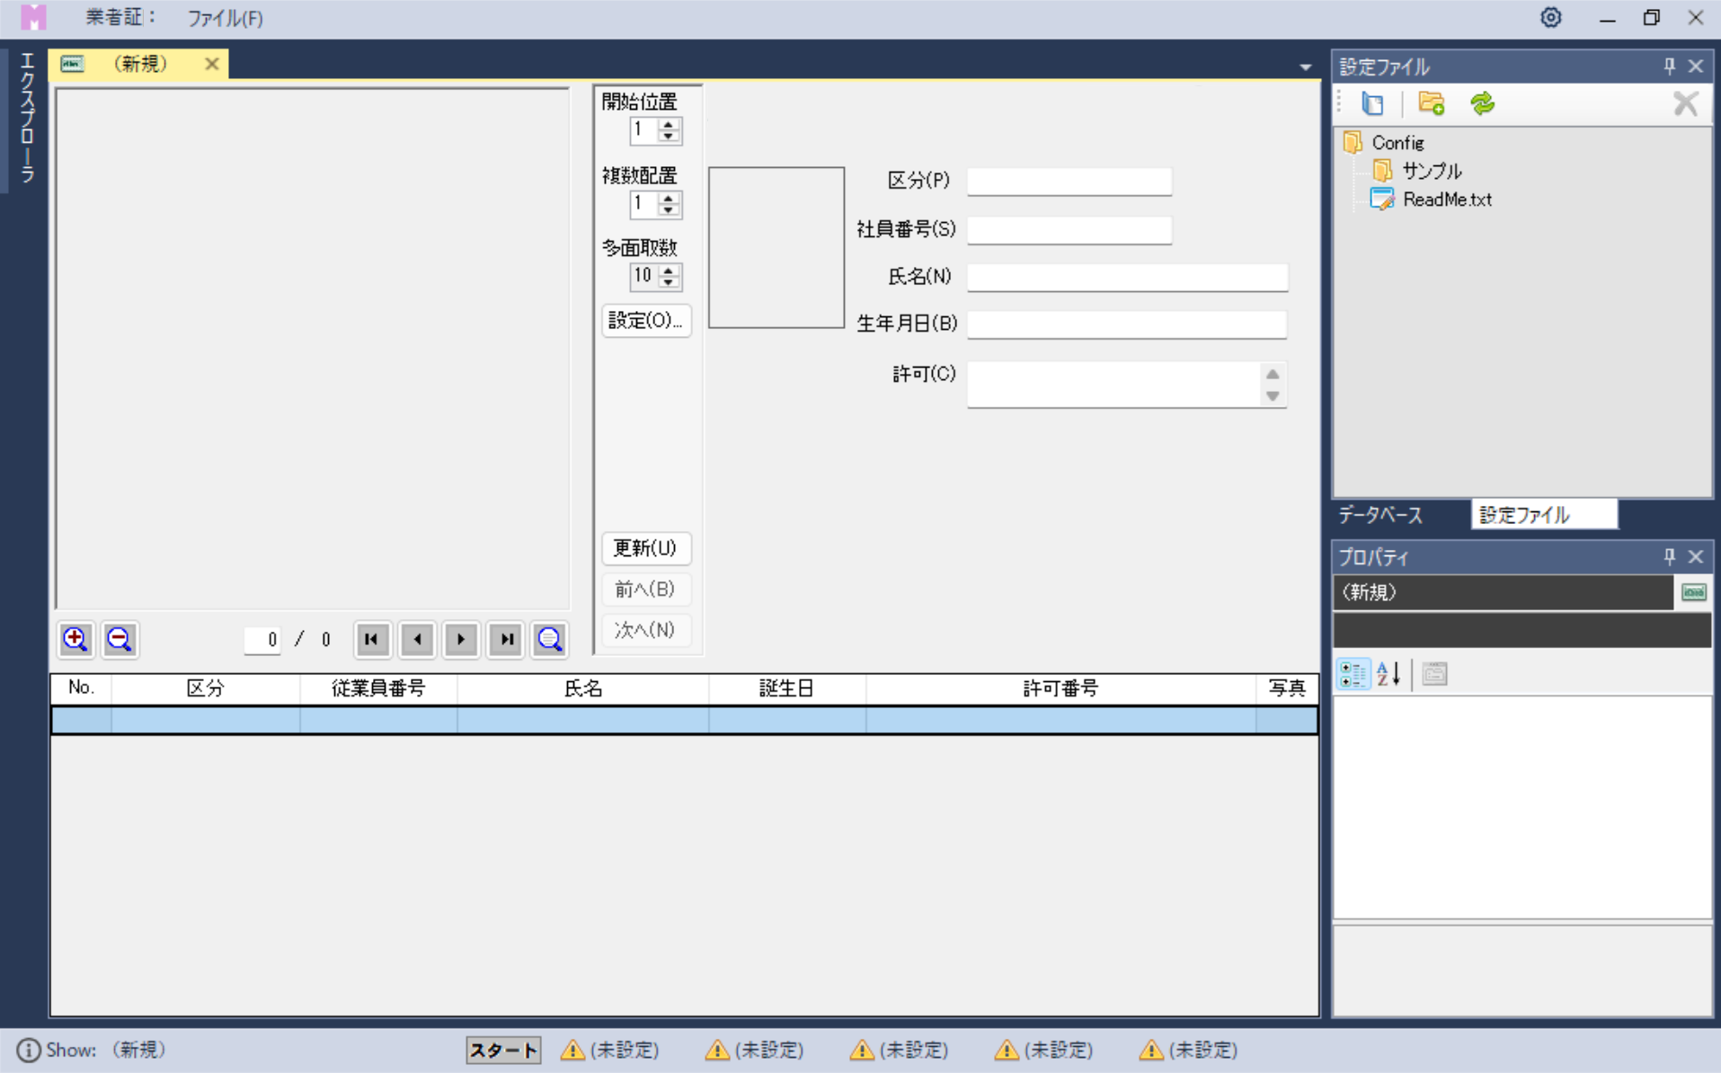
Task: Go to next page in preview
Action: point(461,639)
